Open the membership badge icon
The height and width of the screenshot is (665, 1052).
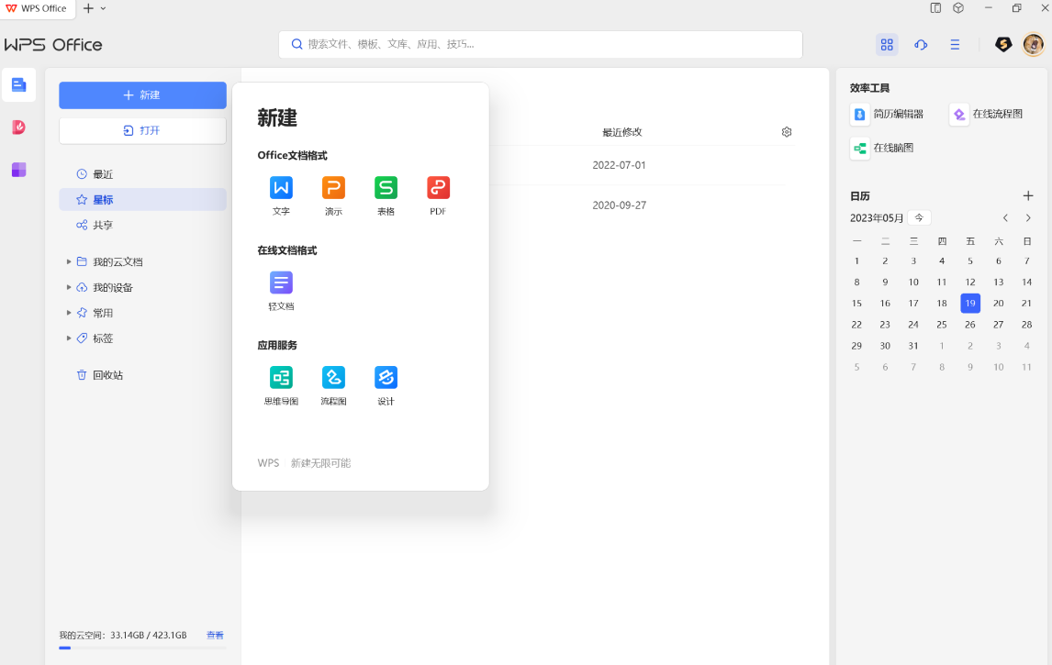pyautogui.click(x=1003, y=44)
